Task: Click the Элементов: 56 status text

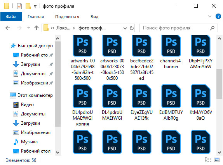Action: (21, 160)
